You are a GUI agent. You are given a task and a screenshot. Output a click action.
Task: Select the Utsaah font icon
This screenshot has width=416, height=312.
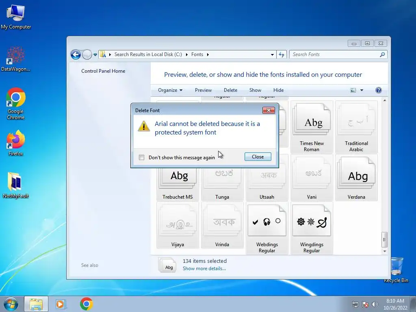266,184
